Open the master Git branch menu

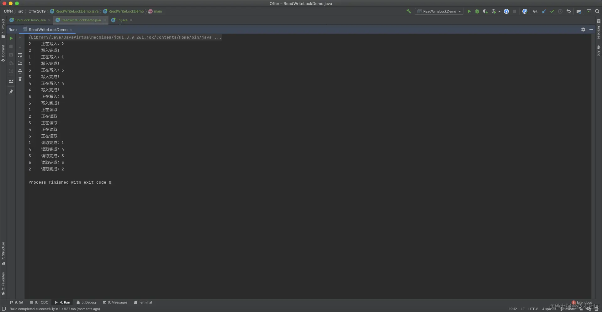569,309
